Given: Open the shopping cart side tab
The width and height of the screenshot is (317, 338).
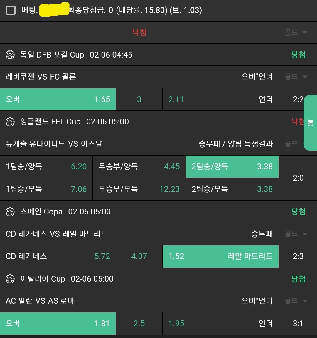Looking at the screenshot, I should tap(310, 123).
